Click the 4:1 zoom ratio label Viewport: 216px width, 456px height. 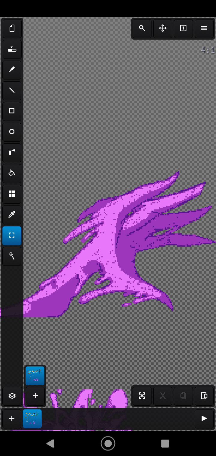208,50
